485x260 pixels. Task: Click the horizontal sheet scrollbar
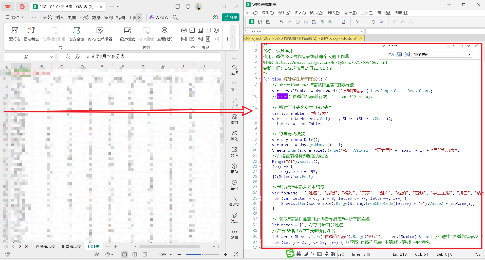[170, 246]
